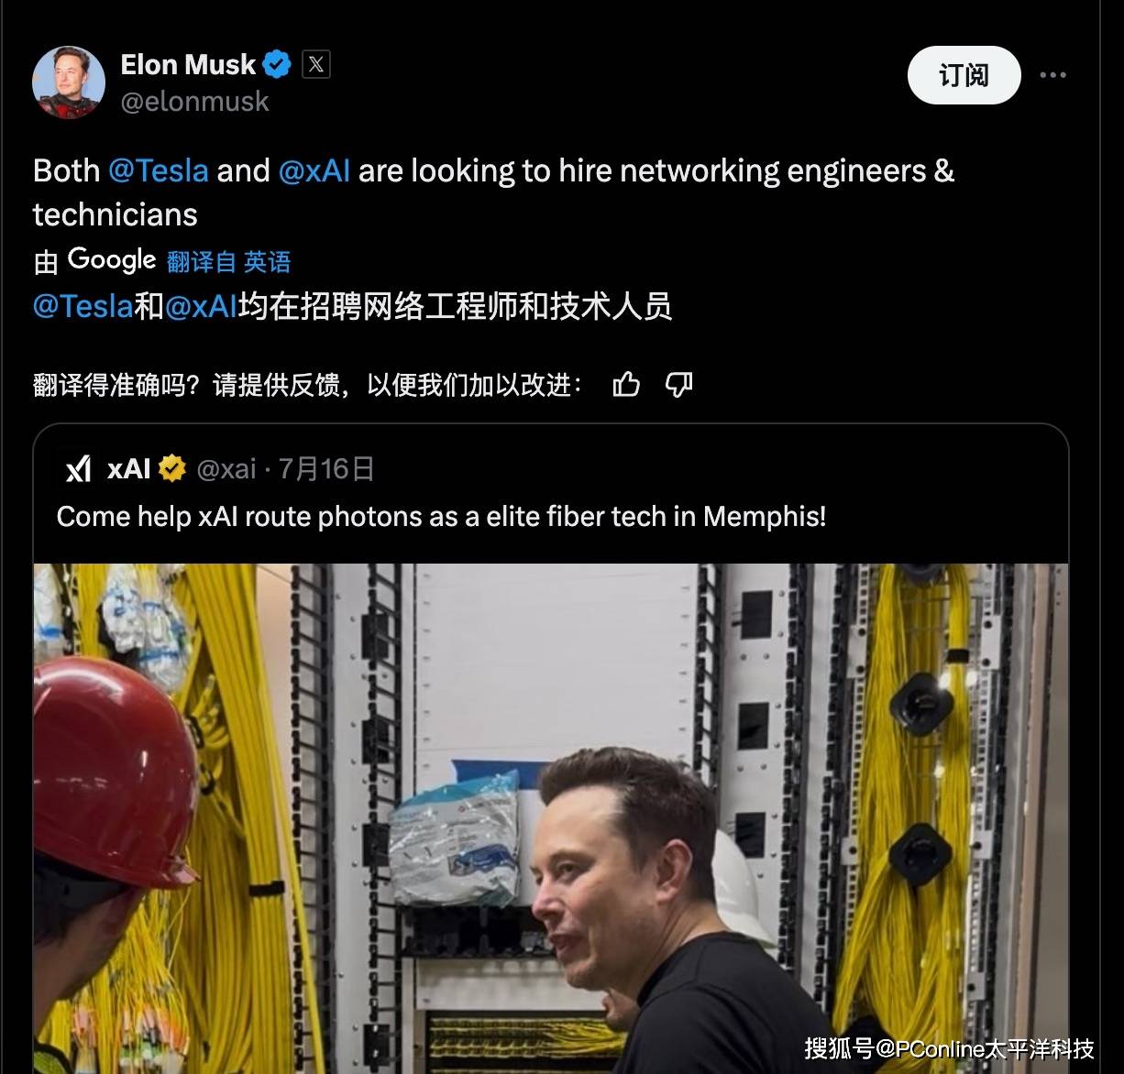Click the 7月16日 date of quoted post
Screen dimensions: 1124x1074
326,469
